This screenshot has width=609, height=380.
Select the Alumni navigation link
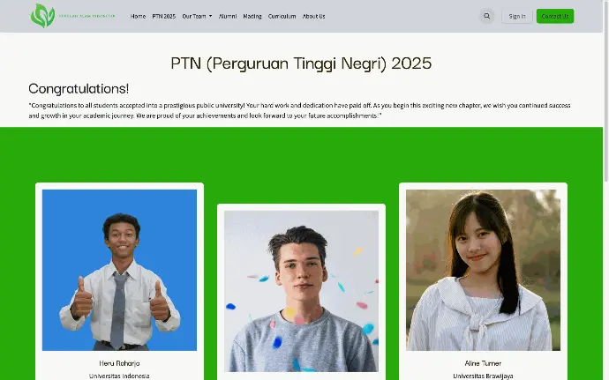coord(228,16)
